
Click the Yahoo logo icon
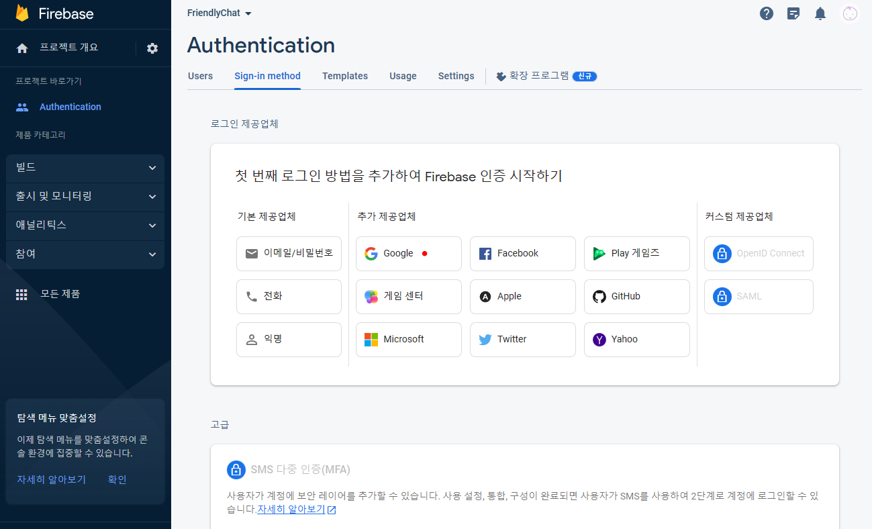599,340
